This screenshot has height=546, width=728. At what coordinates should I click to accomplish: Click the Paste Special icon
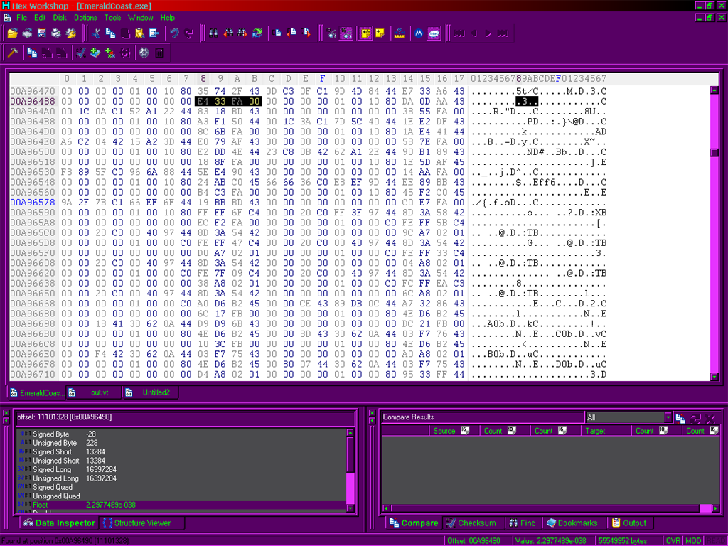[x=140, y=33]
